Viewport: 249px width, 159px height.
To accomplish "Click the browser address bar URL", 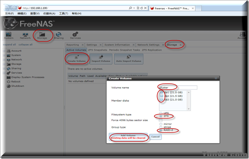I will point(35,8).
